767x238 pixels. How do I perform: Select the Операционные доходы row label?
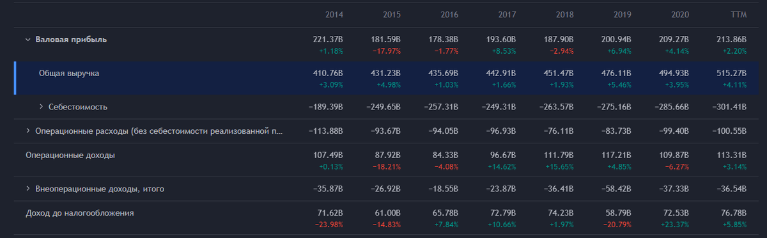[x=70, y=155]
